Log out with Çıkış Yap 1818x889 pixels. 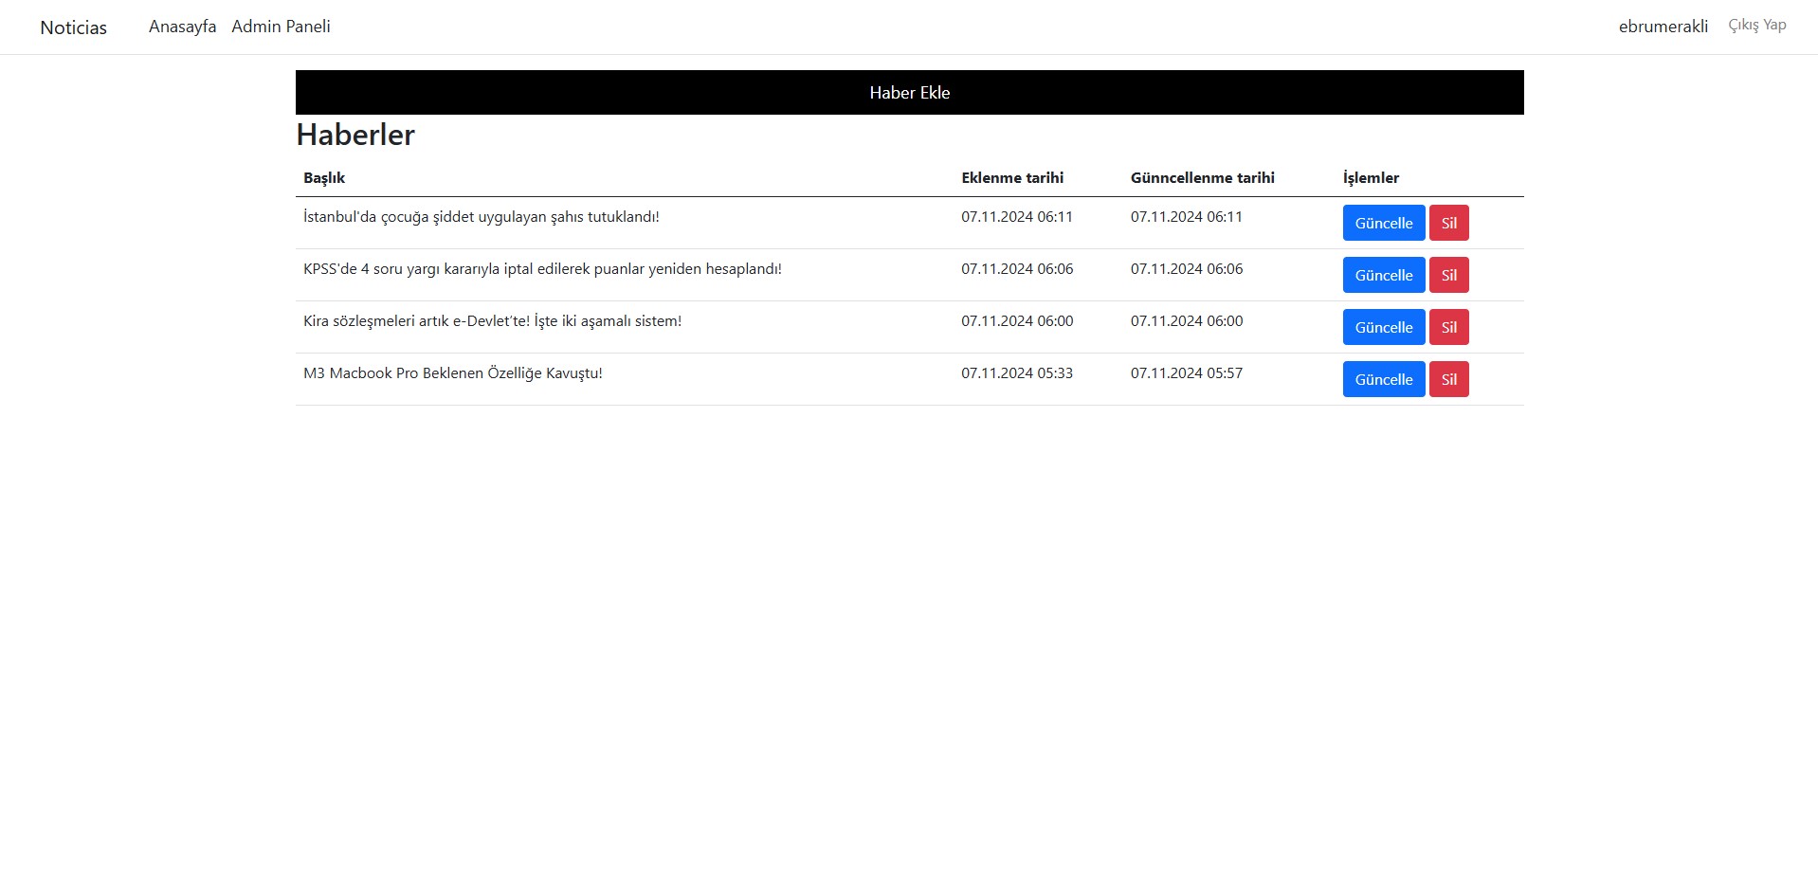coord(1756,26)
